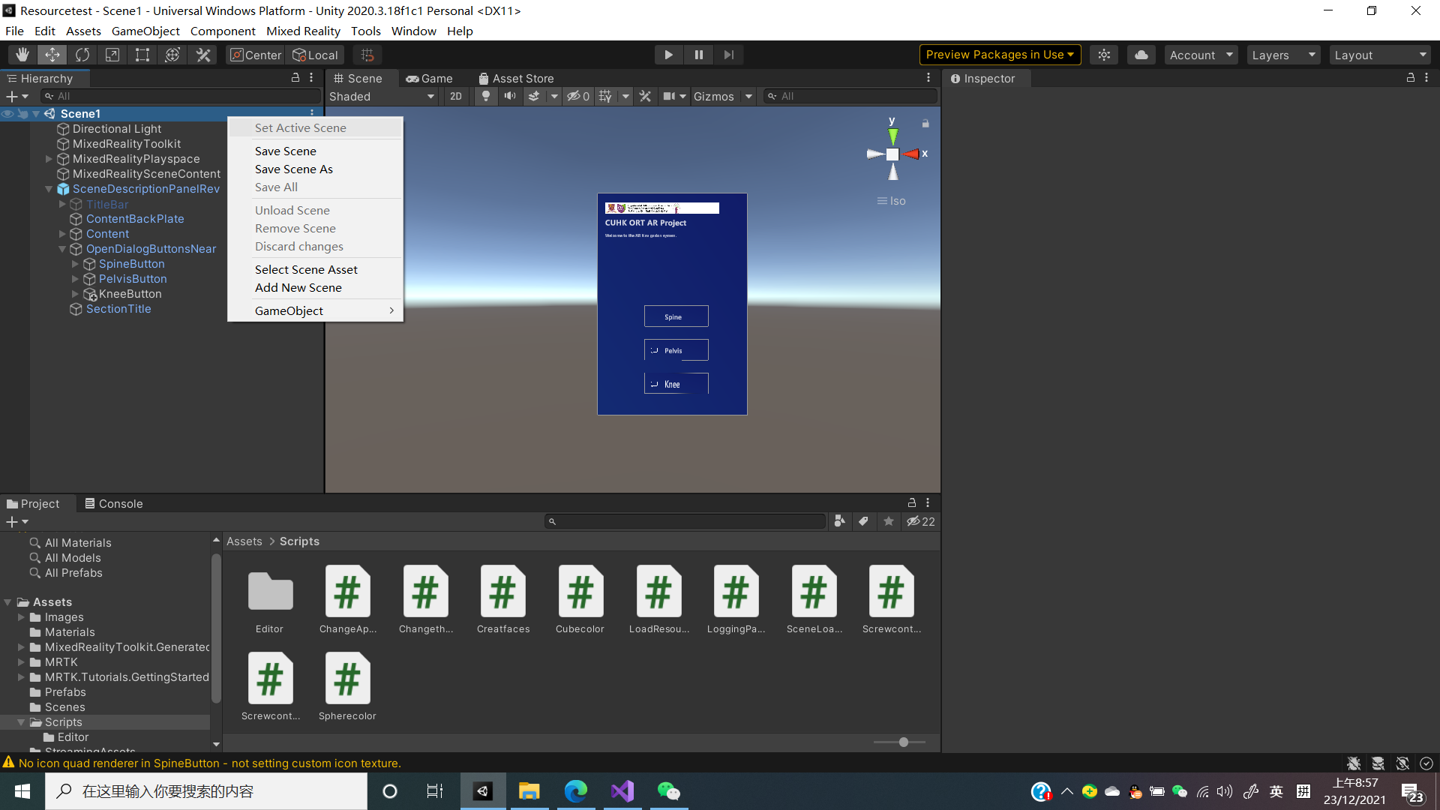Click the Project search field
Viewport: 1440px width, 810px height.
point(686,521)
